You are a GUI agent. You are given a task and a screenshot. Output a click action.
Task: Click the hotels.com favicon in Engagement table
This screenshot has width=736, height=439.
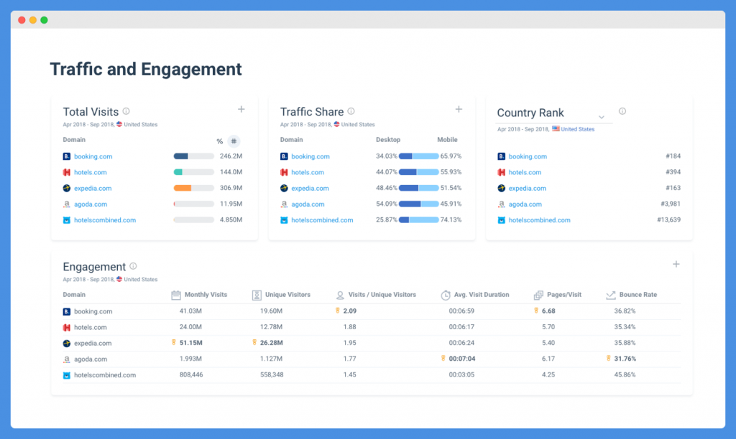point(67,328)
